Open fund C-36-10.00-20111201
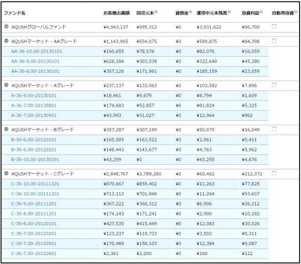Image resolution: width=301 pixels, height=264 pixels. coord(35,194)
